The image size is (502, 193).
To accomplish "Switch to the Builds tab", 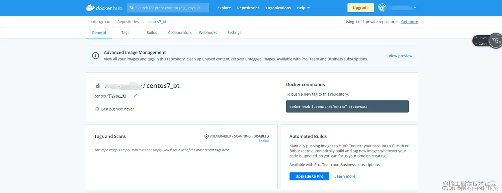I will coord(152,33).
